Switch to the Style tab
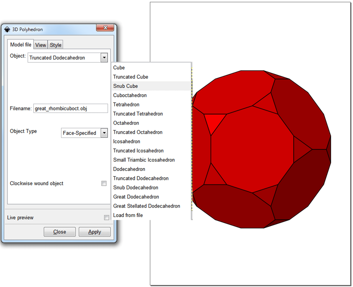The height and width of the screenshot is (287, 353). pos(55,45)
